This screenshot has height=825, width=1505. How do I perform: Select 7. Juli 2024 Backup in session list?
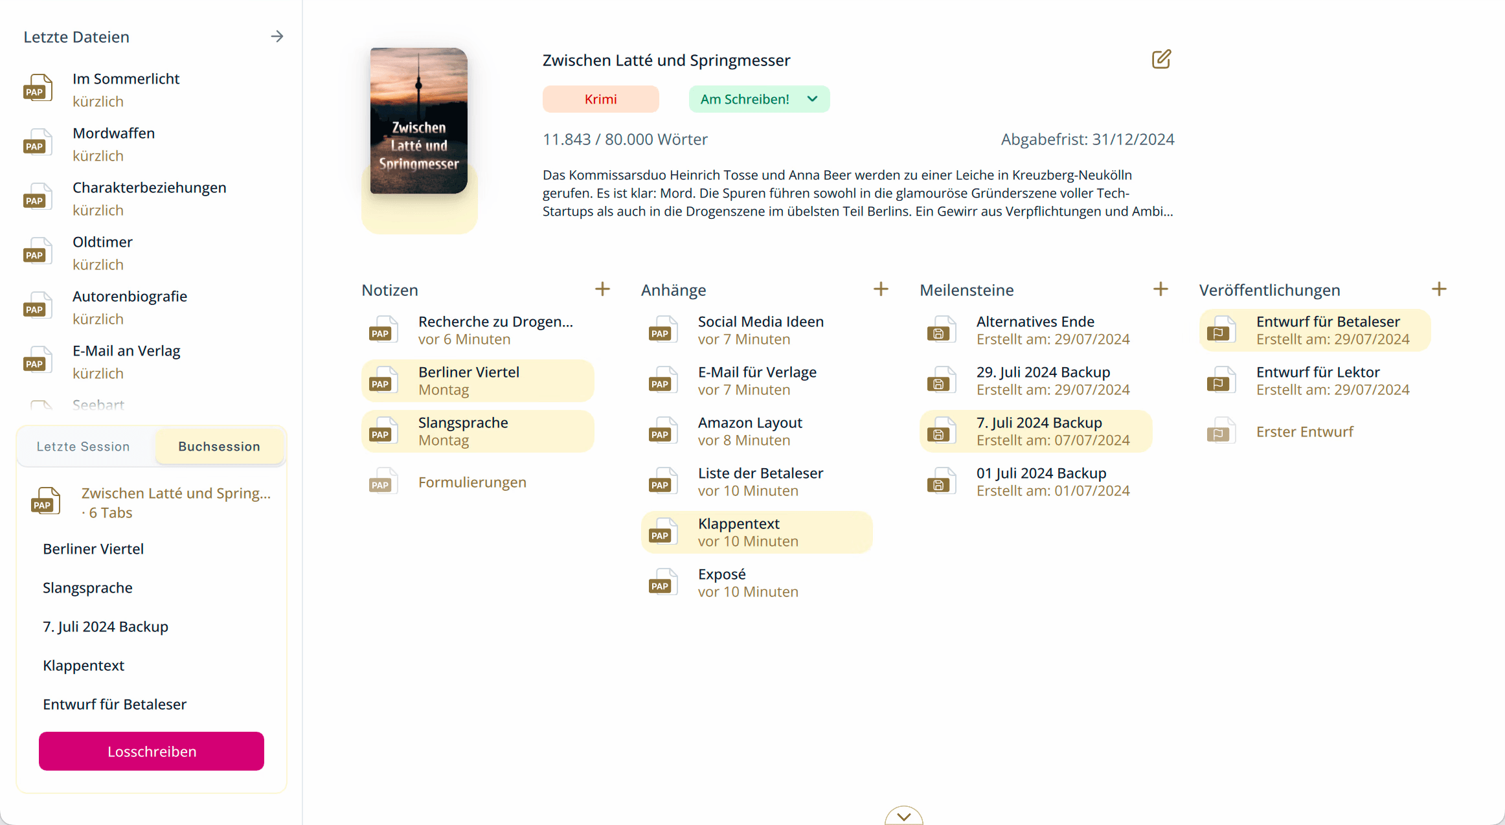106,626
